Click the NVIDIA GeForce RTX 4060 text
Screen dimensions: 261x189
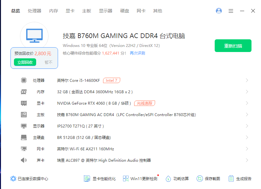point(94,103)
